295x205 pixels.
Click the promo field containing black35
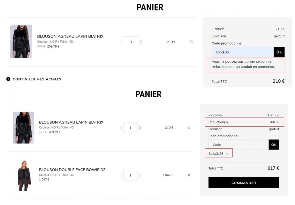[x=242, y=52]
